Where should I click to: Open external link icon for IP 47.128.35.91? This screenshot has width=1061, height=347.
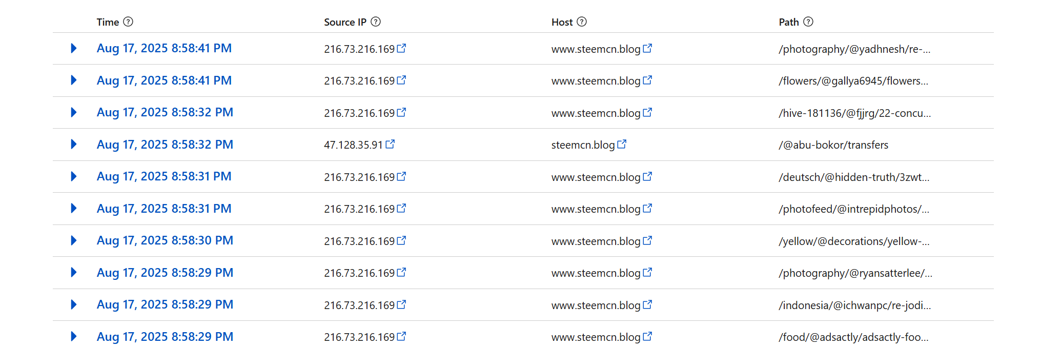[x=390, y=144]
